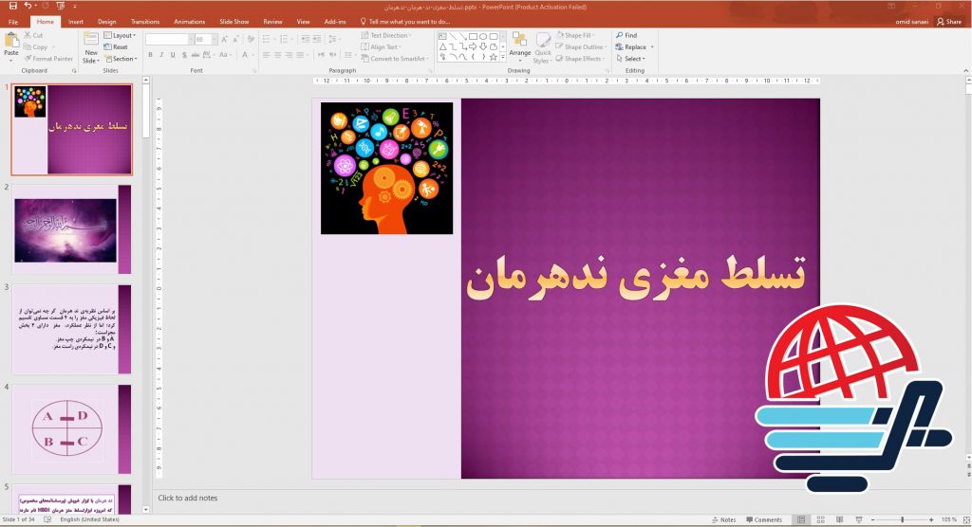Click Find in the Editing group
The width and height of the screenshot is (972, 527).
tap(626, 35)
